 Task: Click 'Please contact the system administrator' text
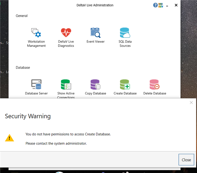tap(56, 143)
